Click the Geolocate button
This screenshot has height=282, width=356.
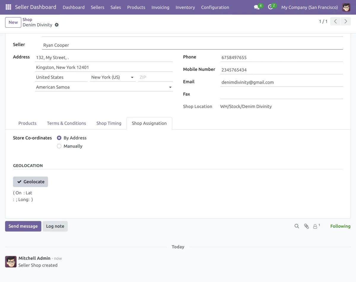(31, 182)
